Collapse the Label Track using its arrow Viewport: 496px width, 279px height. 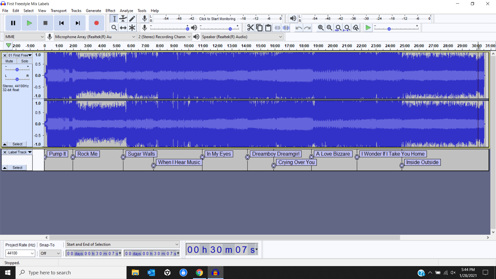click(x=4, y=167)
